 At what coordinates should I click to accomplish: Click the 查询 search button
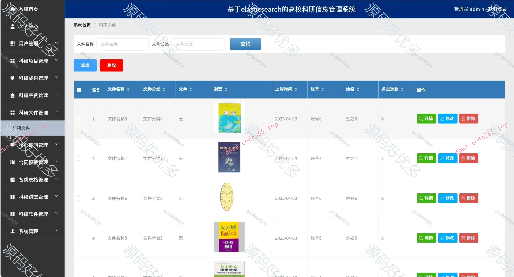[245, 44]
